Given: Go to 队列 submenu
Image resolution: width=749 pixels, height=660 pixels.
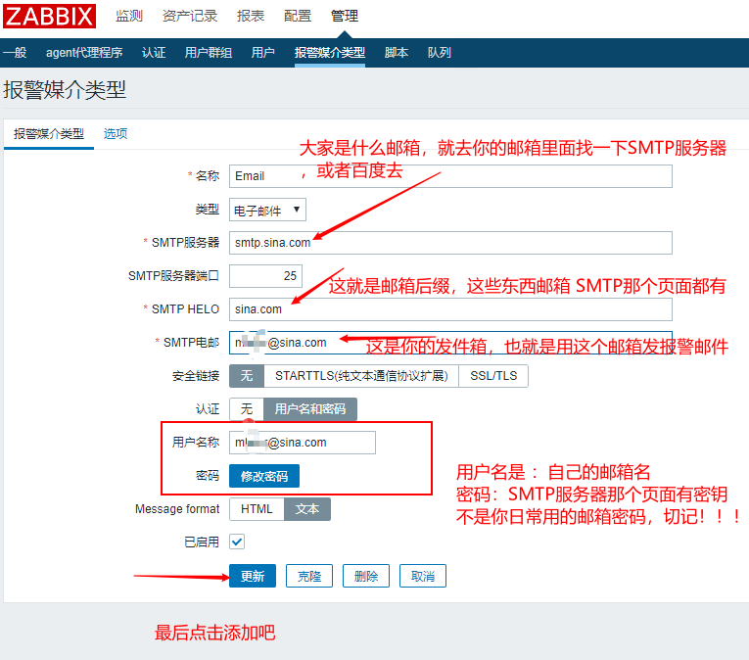Looking at the screenshot, I should (440, 53).
